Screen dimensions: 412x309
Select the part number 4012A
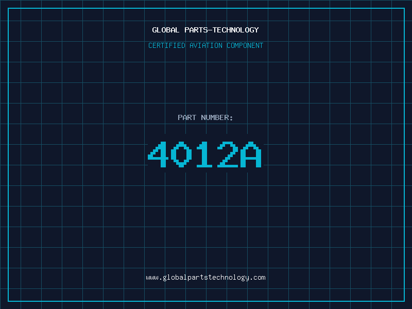204,154
